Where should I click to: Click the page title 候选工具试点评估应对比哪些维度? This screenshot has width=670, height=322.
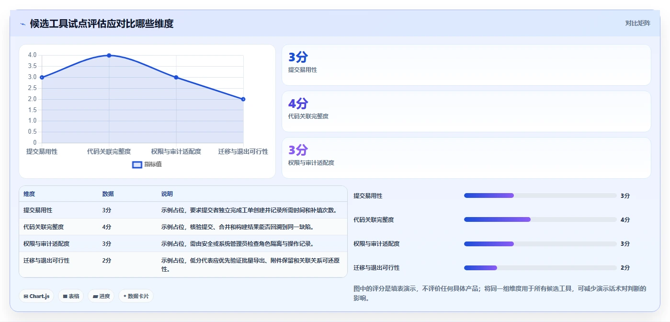[x=102, y=23]
